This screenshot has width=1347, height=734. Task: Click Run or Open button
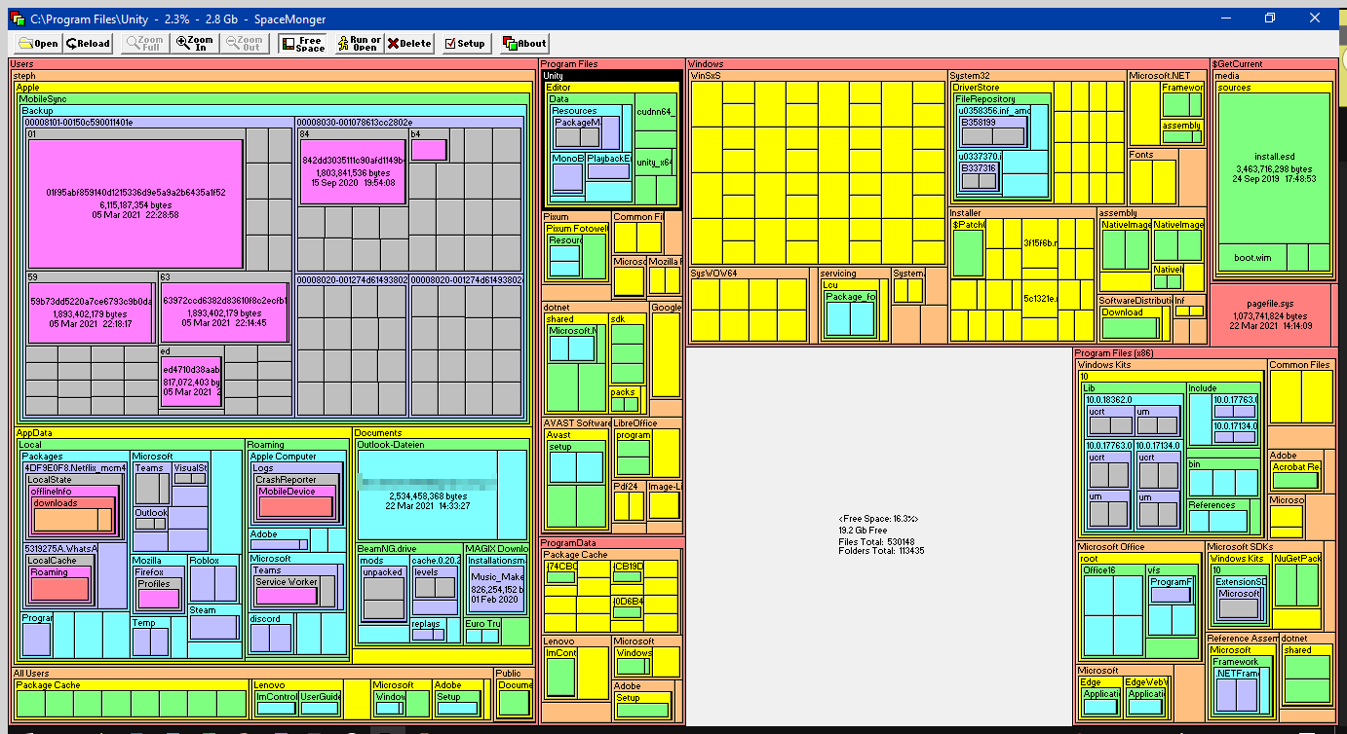coord(359,43)
